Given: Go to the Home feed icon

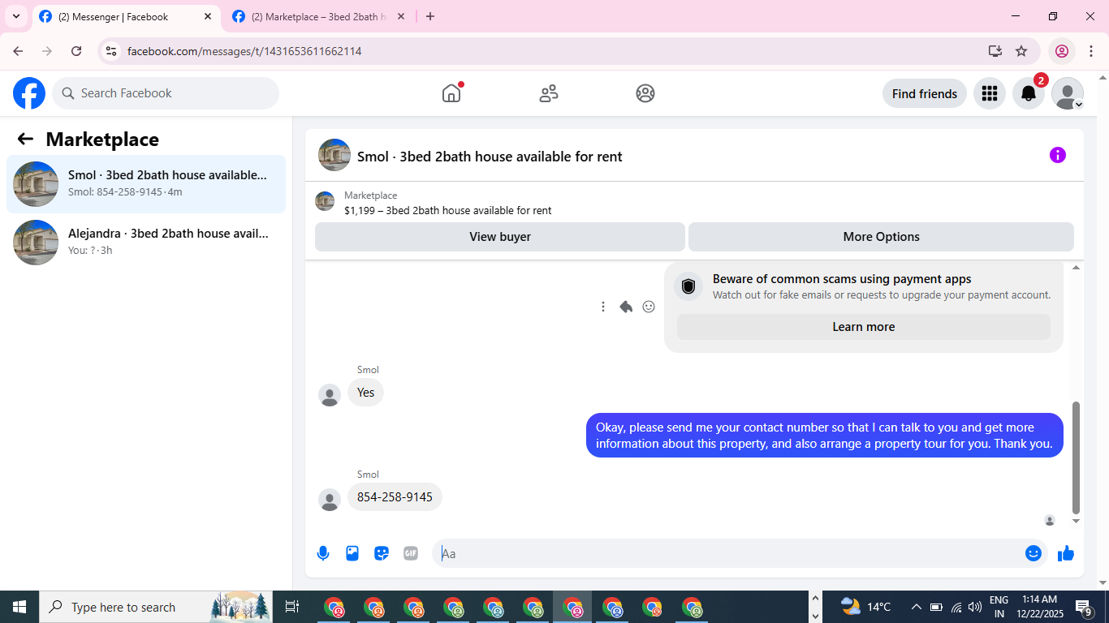Looking at the screenshot, I should (451, 93).
